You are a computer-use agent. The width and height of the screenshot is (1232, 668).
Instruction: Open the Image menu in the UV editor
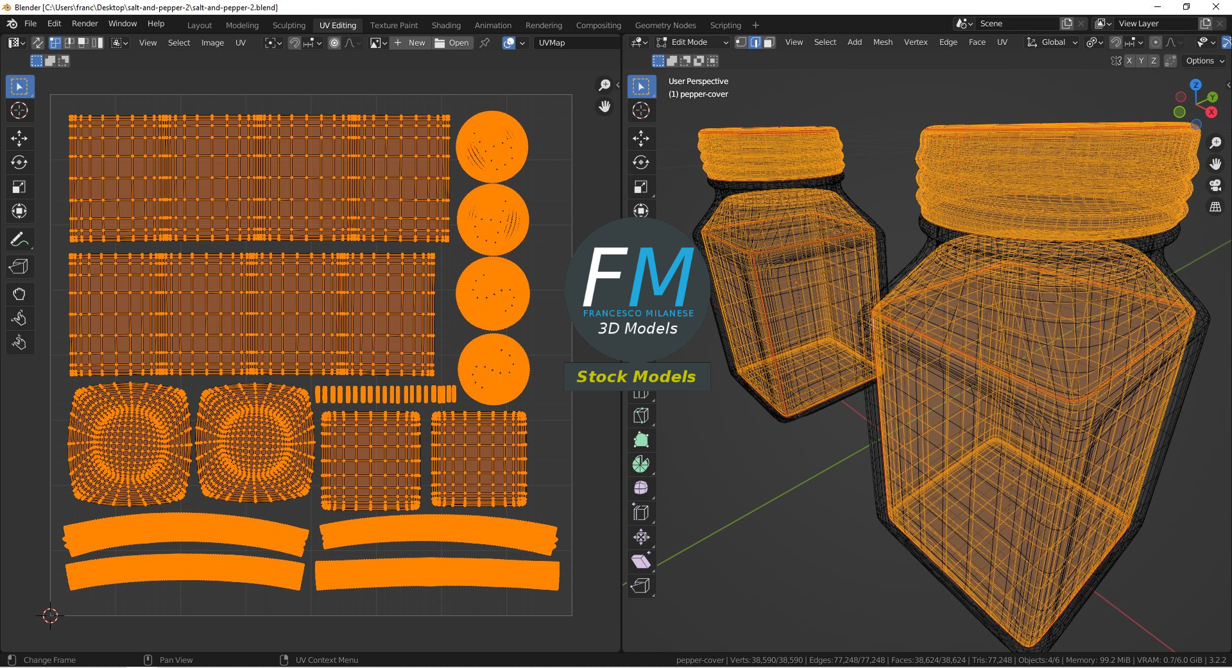pos(212,43)
